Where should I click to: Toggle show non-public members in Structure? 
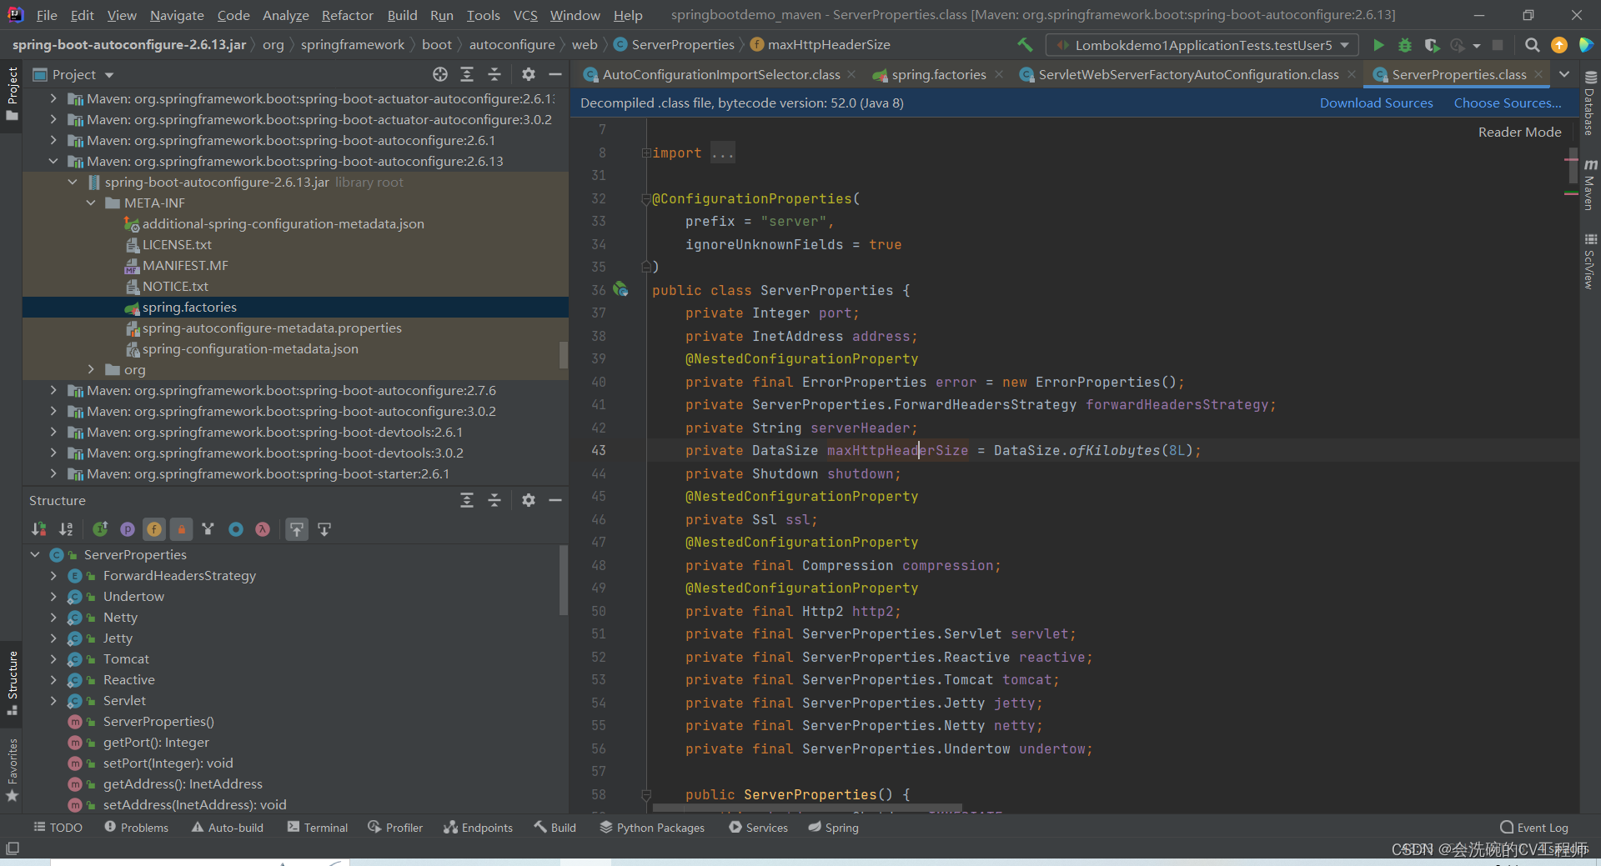pos(181,529)
